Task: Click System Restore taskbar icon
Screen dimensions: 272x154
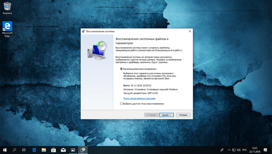Action: point(83,150)
